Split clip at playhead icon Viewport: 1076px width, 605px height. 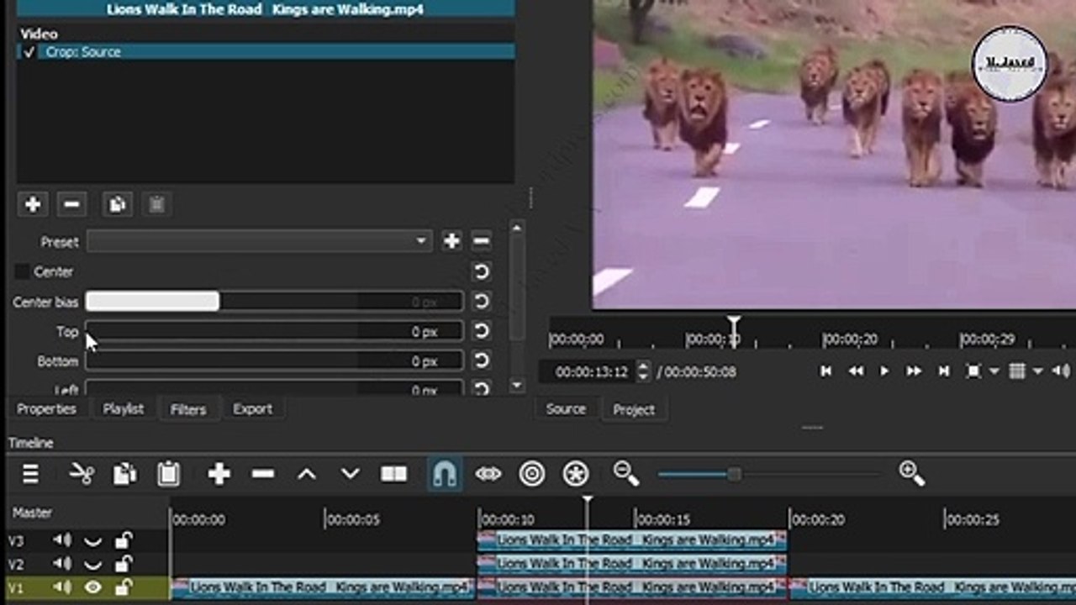pyautogui.click(x=393, y=475)
